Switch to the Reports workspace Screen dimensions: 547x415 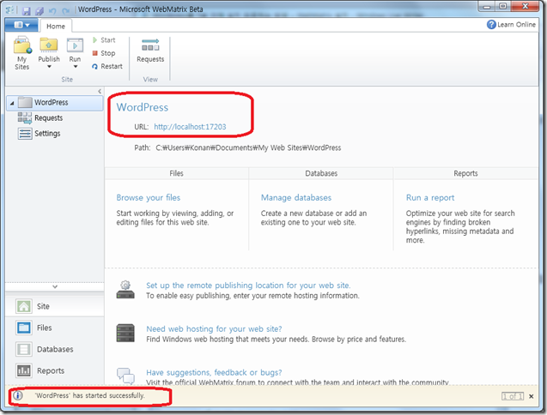pos(55,370)
